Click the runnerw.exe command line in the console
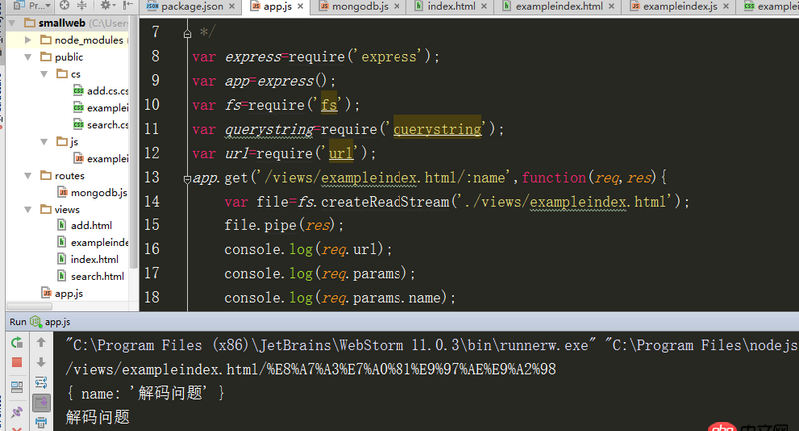This screenshot has width=799, height=431. [x=432, y=345]
